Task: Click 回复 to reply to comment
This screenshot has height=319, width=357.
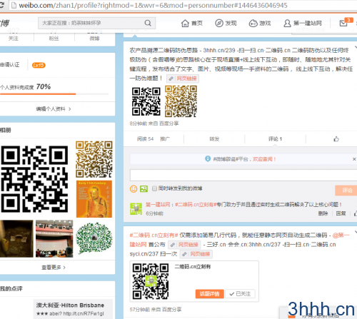Action: click(x=341, y=213)
